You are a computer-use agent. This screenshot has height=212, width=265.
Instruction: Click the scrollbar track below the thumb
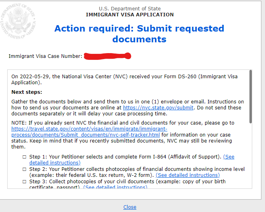click(251, 156)
